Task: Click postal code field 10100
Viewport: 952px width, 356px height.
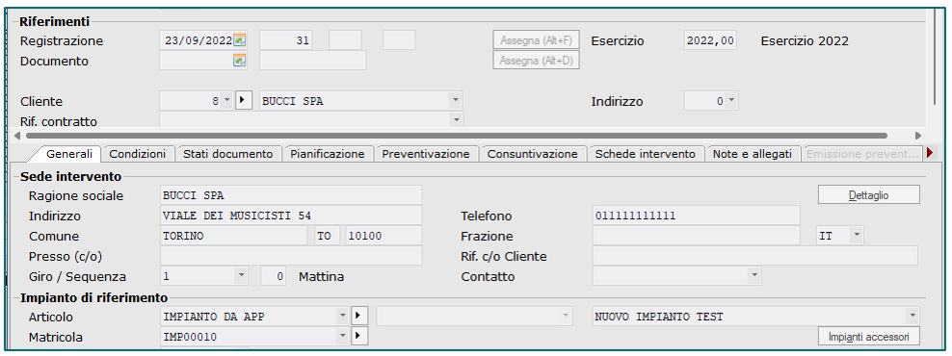Action: (x=383, y=236)
